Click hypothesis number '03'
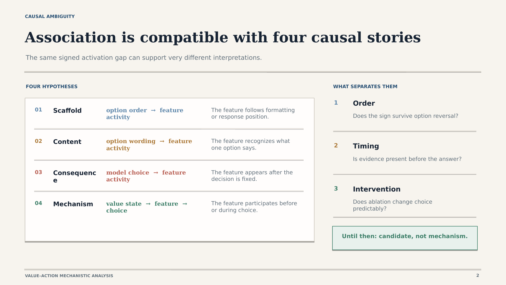The image size is (506, 285). 38,172
